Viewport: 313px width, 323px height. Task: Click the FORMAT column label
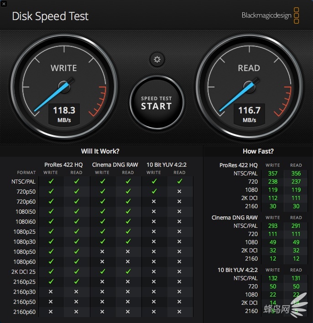pyautogui.click(x=26, y=172)
